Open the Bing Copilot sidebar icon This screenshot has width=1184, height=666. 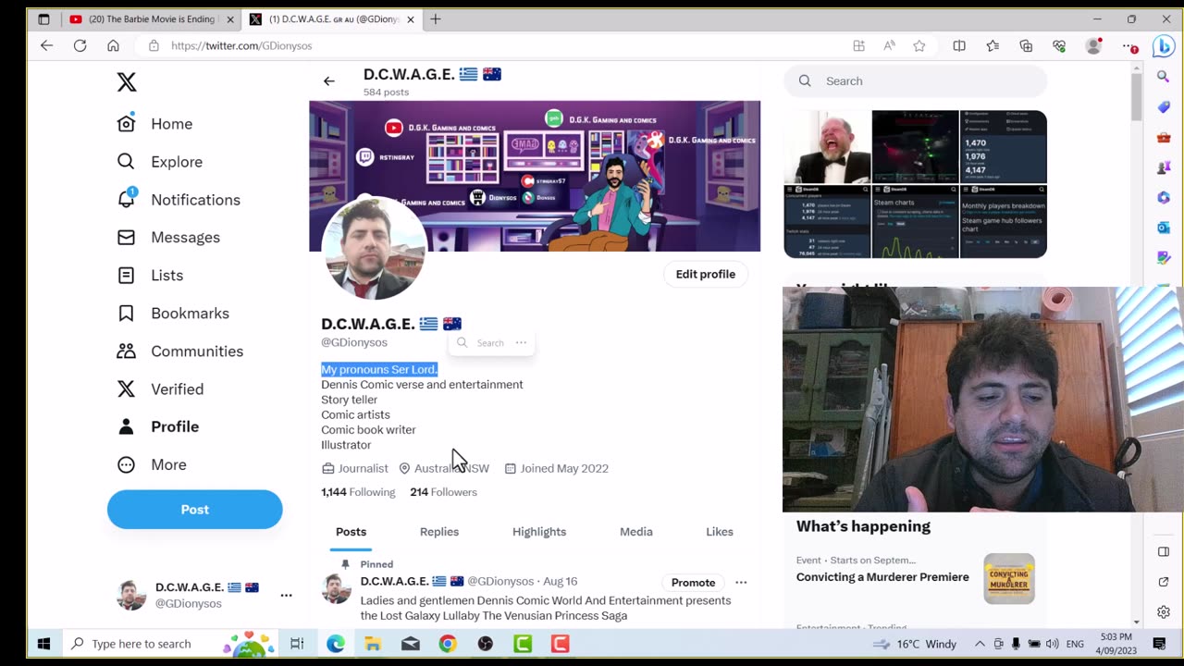tap(1164, 46)
